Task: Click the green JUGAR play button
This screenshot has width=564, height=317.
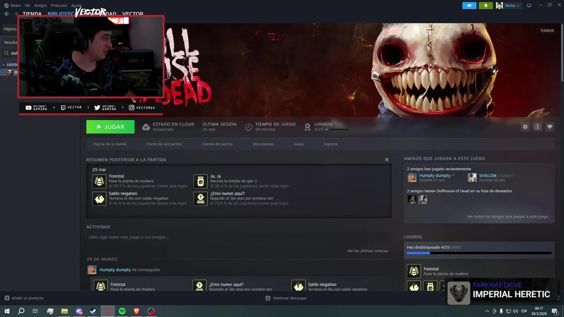Action: pos(111,127)
